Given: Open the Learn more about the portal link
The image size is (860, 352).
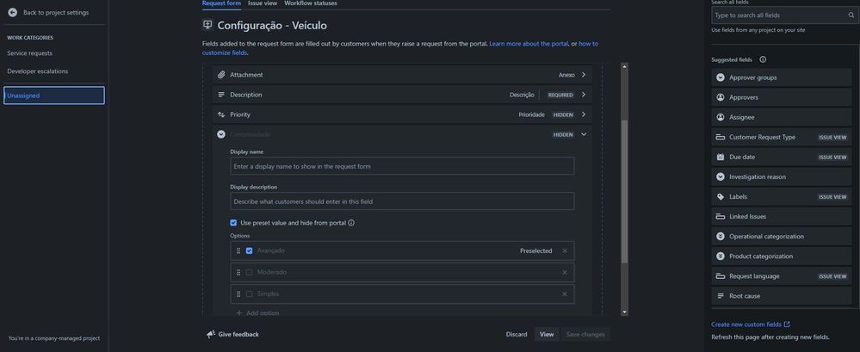Looking at the screenshot, I should click(529, 43).
